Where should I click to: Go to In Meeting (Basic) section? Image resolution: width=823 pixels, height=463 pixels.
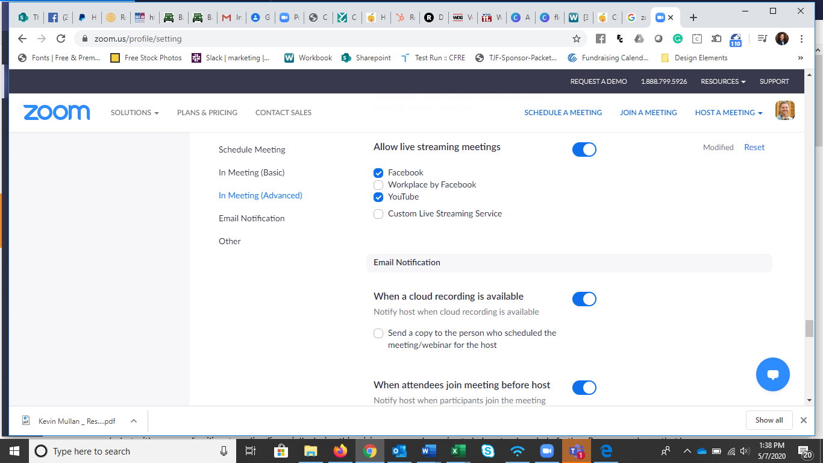pos(252,172)
